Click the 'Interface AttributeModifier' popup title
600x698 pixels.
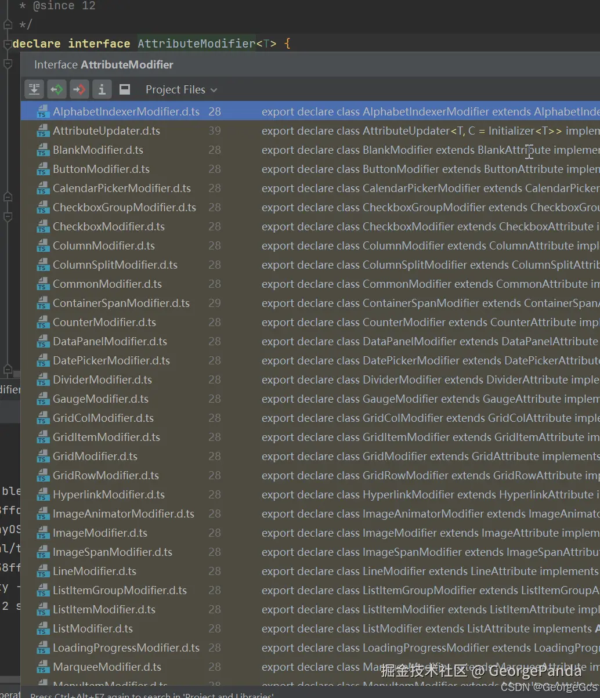(104, 64)
